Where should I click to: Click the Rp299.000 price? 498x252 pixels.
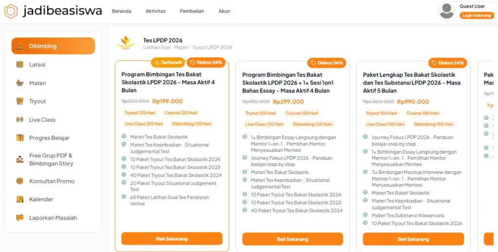click(288, 102)
